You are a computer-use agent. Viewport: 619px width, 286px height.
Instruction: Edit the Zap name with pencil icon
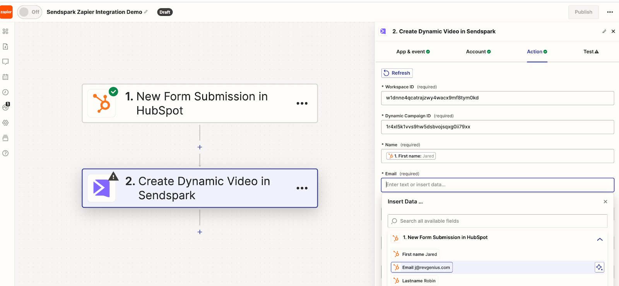[146, 12]
